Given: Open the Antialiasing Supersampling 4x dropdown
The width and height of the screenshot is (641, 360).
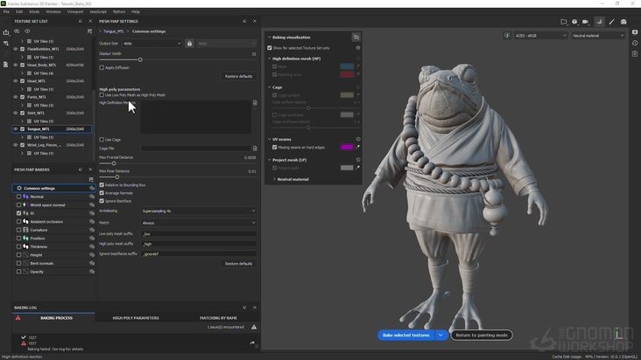Looking at the screenshot, I should pos(199,211).
